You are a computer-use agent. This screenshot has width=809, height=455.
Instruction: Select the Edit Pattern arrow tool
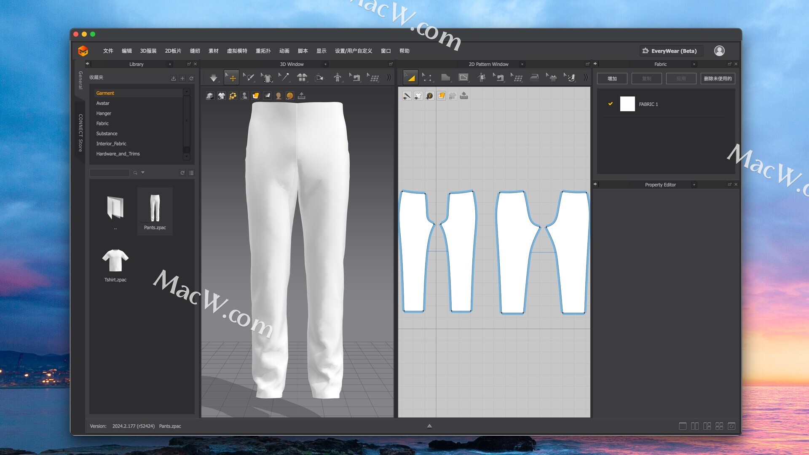410,78
